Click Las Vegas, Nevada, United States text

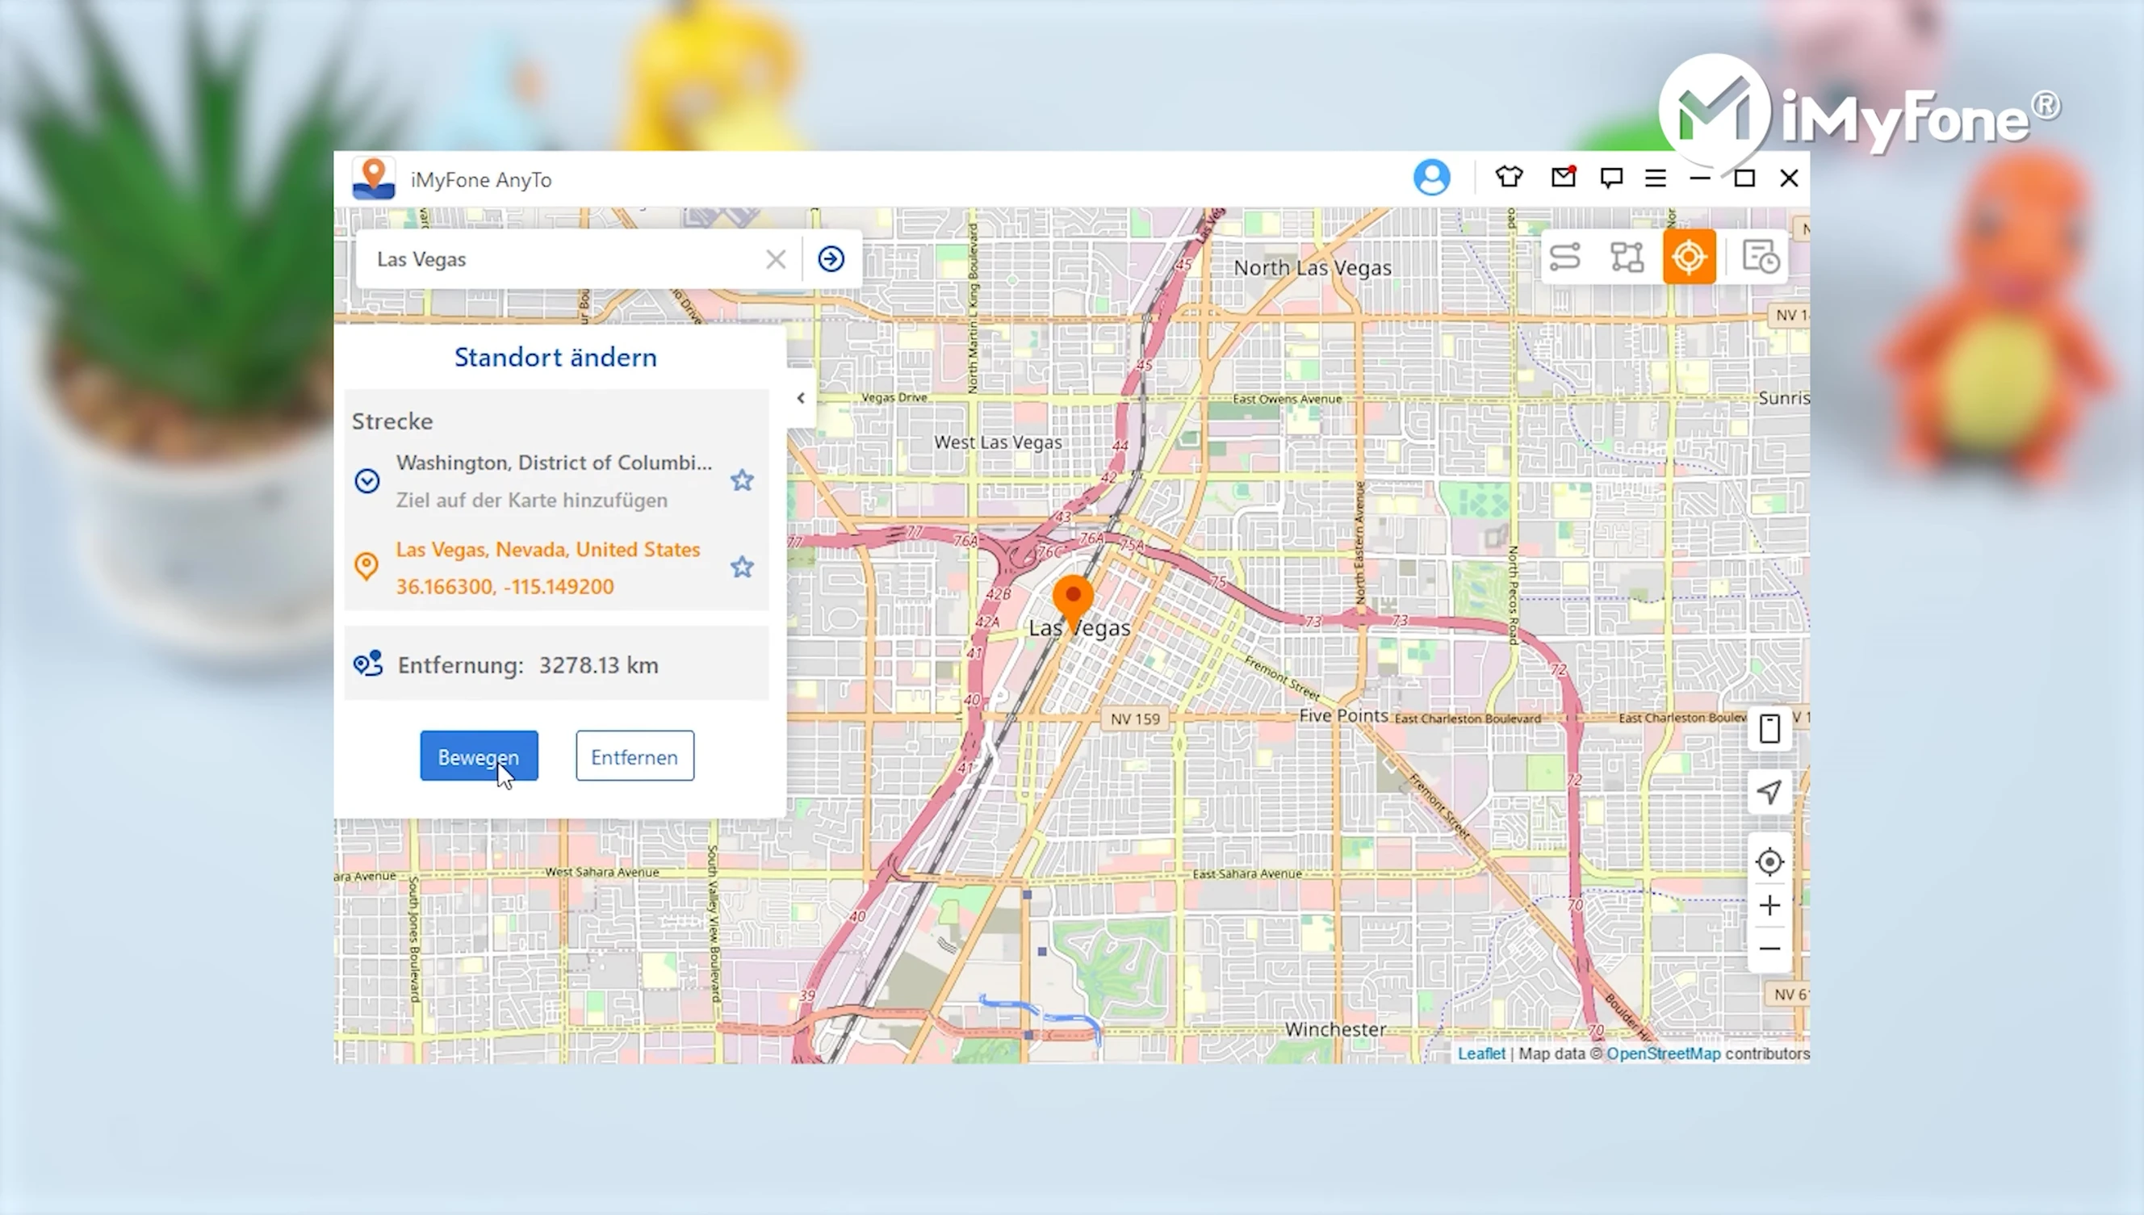[548, 549]
